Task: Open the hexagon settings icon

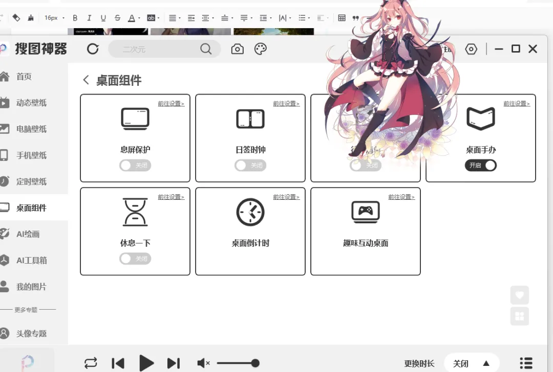Action: (x=471, y=49)
